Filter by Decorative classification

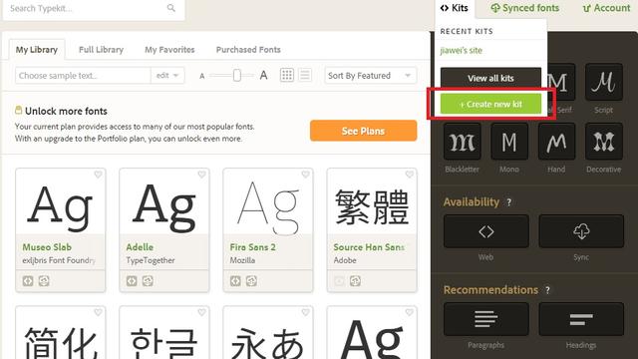(x=604, y=142)
